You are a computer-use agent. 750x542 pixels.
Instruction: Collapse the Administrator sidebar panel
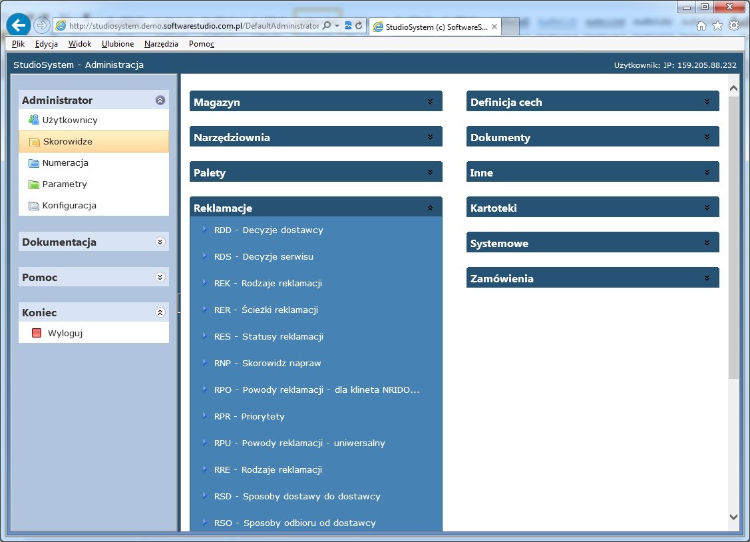pos(160,101)
